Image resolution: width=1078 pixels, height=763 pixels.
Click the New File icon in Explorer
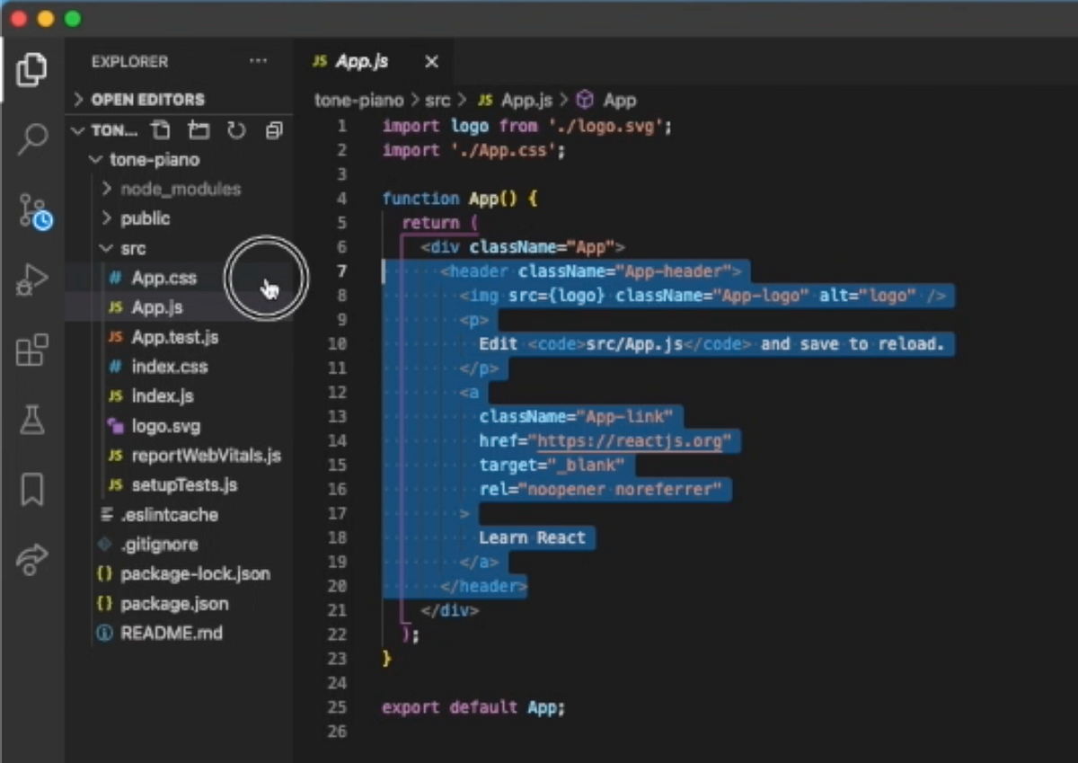pos(161,130)
